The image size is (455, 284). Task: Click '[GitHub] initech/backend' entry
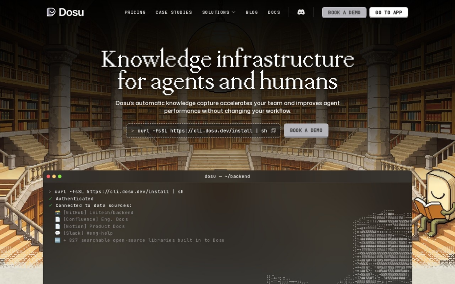click(x=98, y=213)
